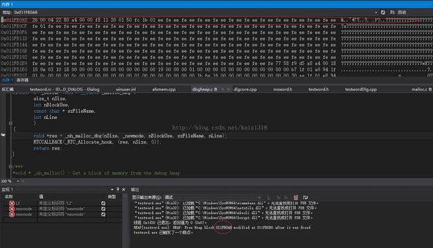
Task: Click Find Message in Code output icon
Action: click(269, 197)
